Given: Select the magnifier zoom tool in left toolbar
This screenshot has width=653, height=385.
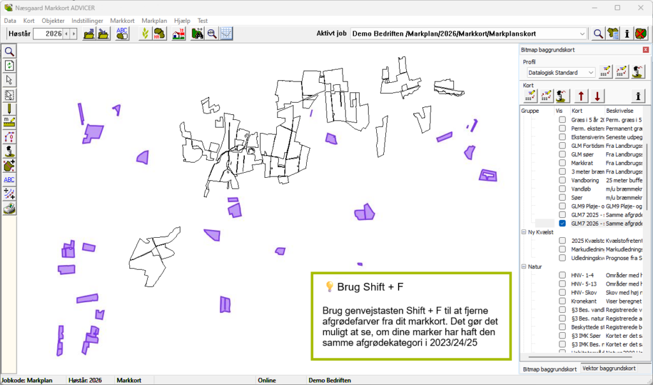Looking at the screenshot, I should tap(10, 52).
